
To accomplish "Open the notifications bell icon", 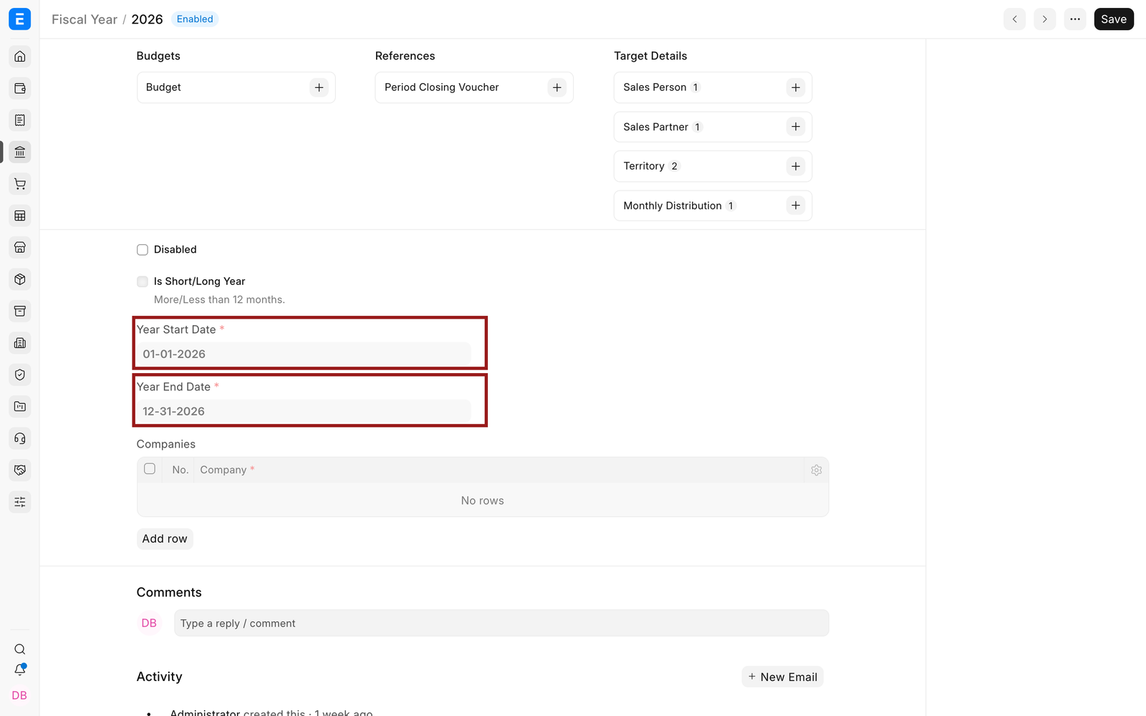I will (x=20, y=670).
